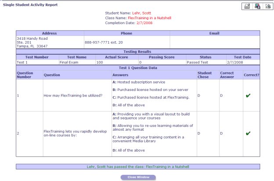Viewport: 274px width, 181px height.
Task: Click answer 'B: Allowing you to re-use learning materials'
Action: pos(153,127)
